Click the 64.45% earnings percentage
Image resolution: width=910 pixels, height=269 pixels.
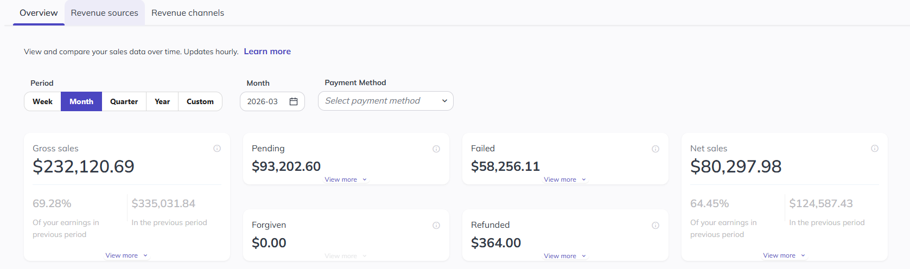pos(710,203)
